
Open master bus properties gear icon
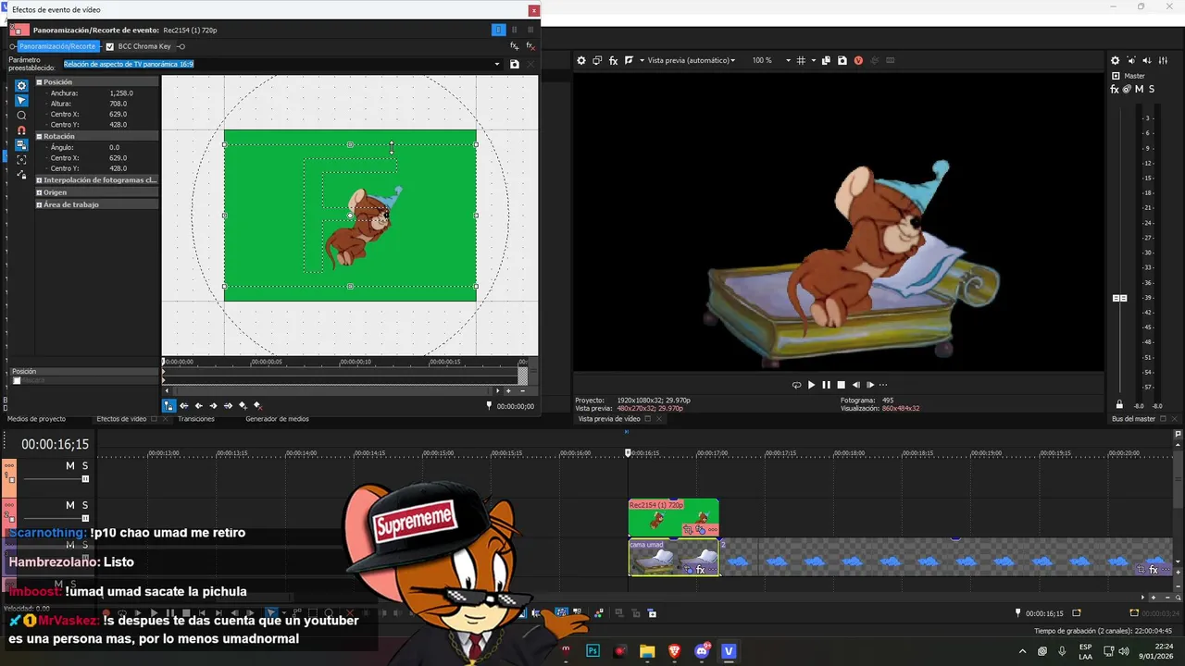pos(1115,60)
